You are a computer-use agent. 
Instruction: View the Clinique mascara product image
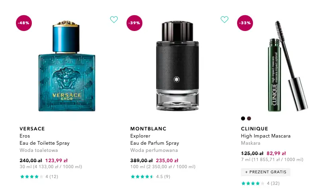[288, 66]
